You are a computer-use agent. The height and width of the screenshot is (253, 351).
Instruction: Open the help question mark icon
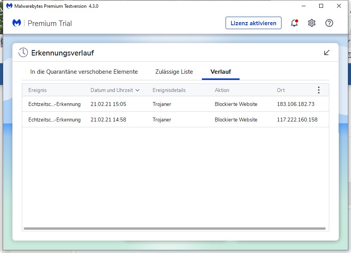[x=329, y=23]
